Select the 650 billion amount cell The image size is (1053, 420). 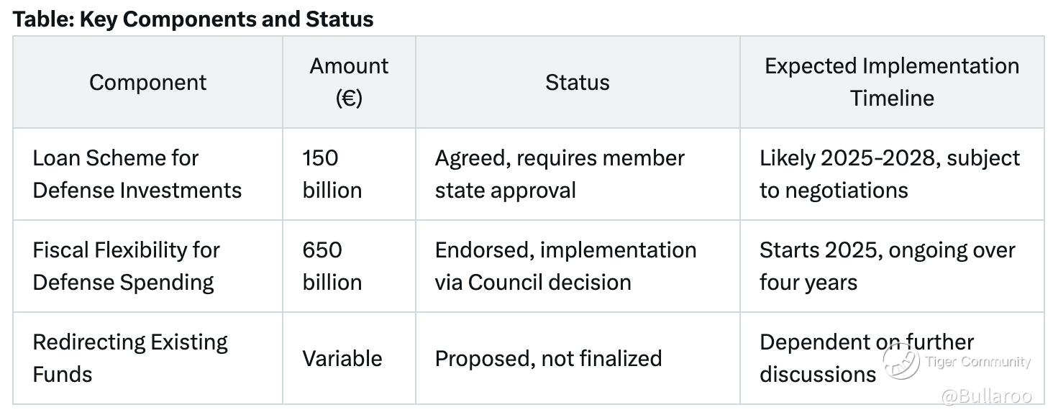coord(332,266)
